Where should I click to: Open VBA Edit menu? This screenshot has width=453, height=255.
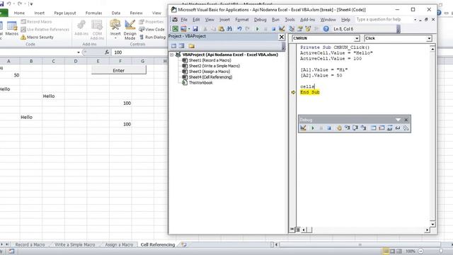[x=196, y=20]
